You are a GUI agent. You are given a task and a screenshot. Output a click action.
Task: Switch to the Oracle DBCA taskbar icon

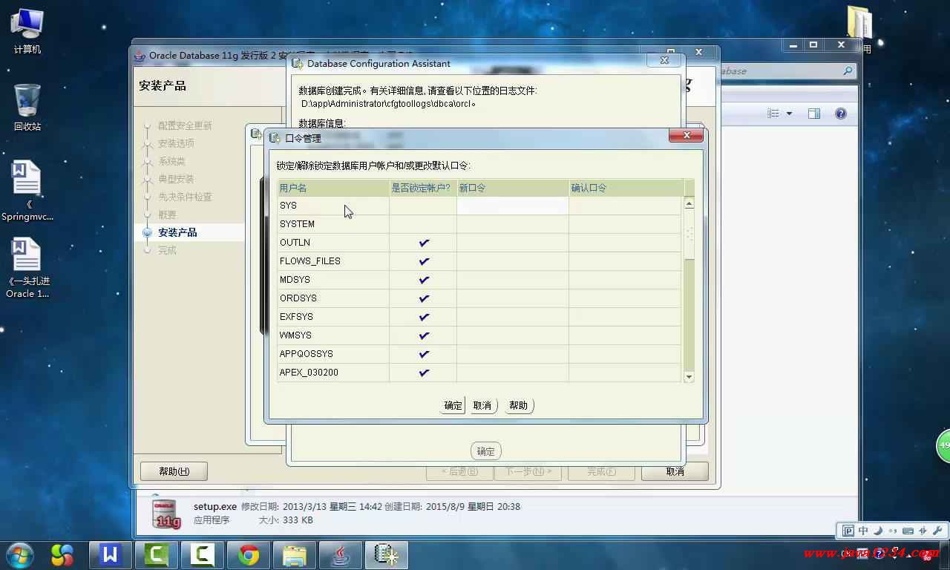[387, 555]
